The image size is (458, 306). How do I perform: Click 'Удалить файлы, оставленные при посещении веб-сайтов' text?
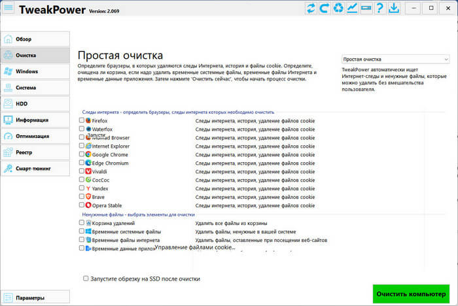pyautogui.click(x=261, y=241)
